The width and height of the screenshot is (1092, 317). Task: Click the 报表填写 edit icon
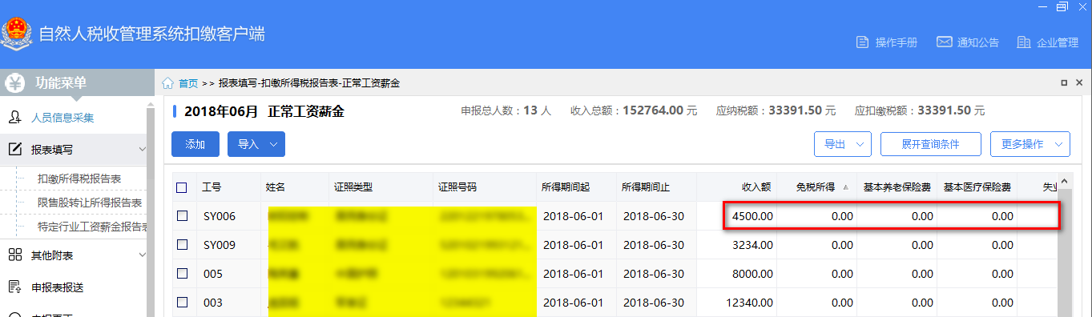[x=14, y=150]
